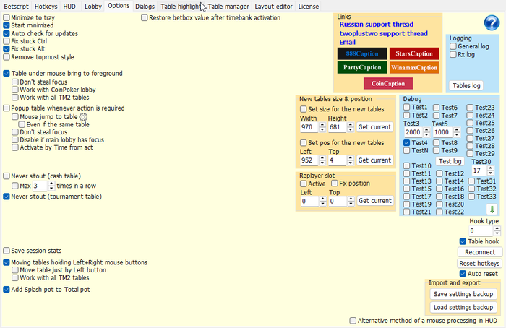The image size is (506, 328).
Task: Decrease Replayer slot Top value
Action: pos(351,204)
